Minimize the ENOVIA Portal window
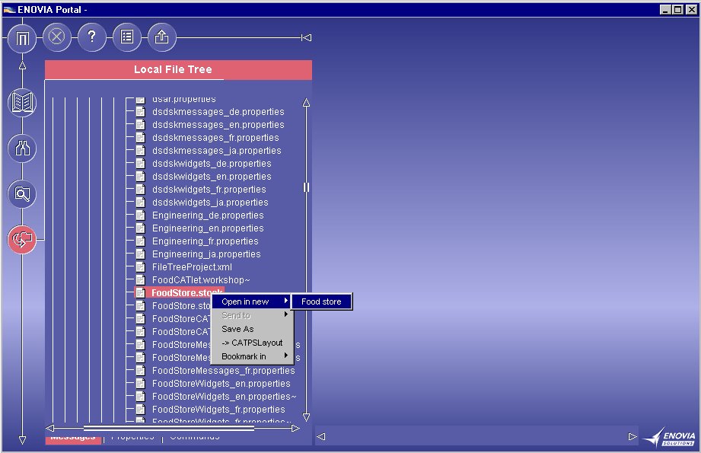 pyautogui.click(x=666, y=9)
